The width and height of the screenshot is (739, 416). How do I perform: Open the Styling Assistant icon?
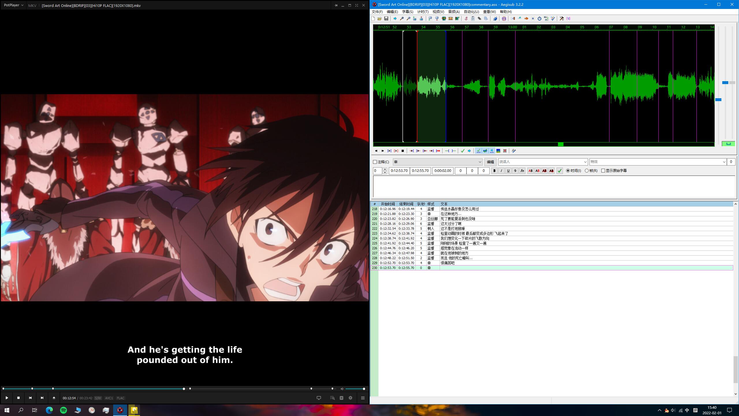[x=519, y=18]
